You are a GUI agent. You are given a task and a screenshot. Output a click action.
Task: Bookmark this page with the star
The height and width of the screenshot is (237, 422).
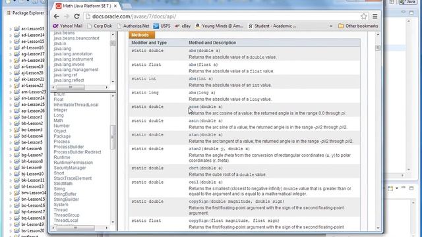363,16
